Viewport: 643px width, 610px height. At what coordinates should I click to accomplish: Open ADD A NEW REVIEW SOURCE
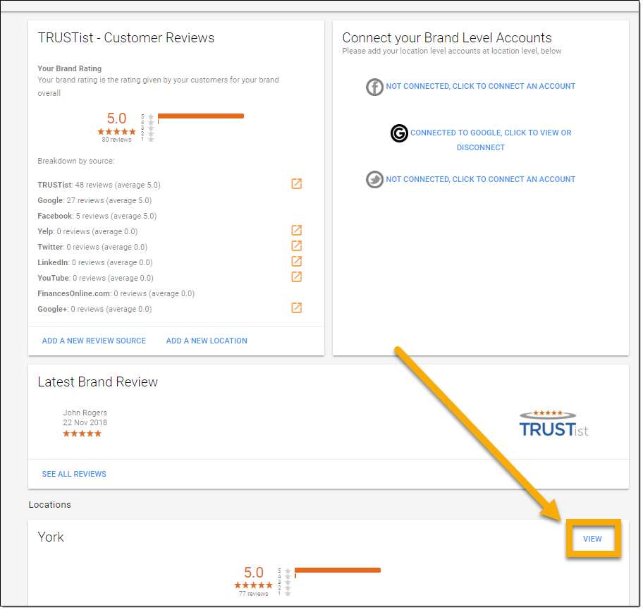[x=93, y=340]
